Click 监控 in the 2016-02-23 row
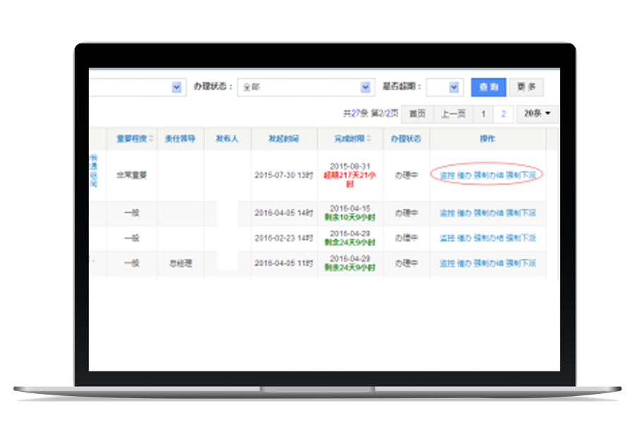The width and height of the screenshot is (635, 444). (x=447, y=238)
